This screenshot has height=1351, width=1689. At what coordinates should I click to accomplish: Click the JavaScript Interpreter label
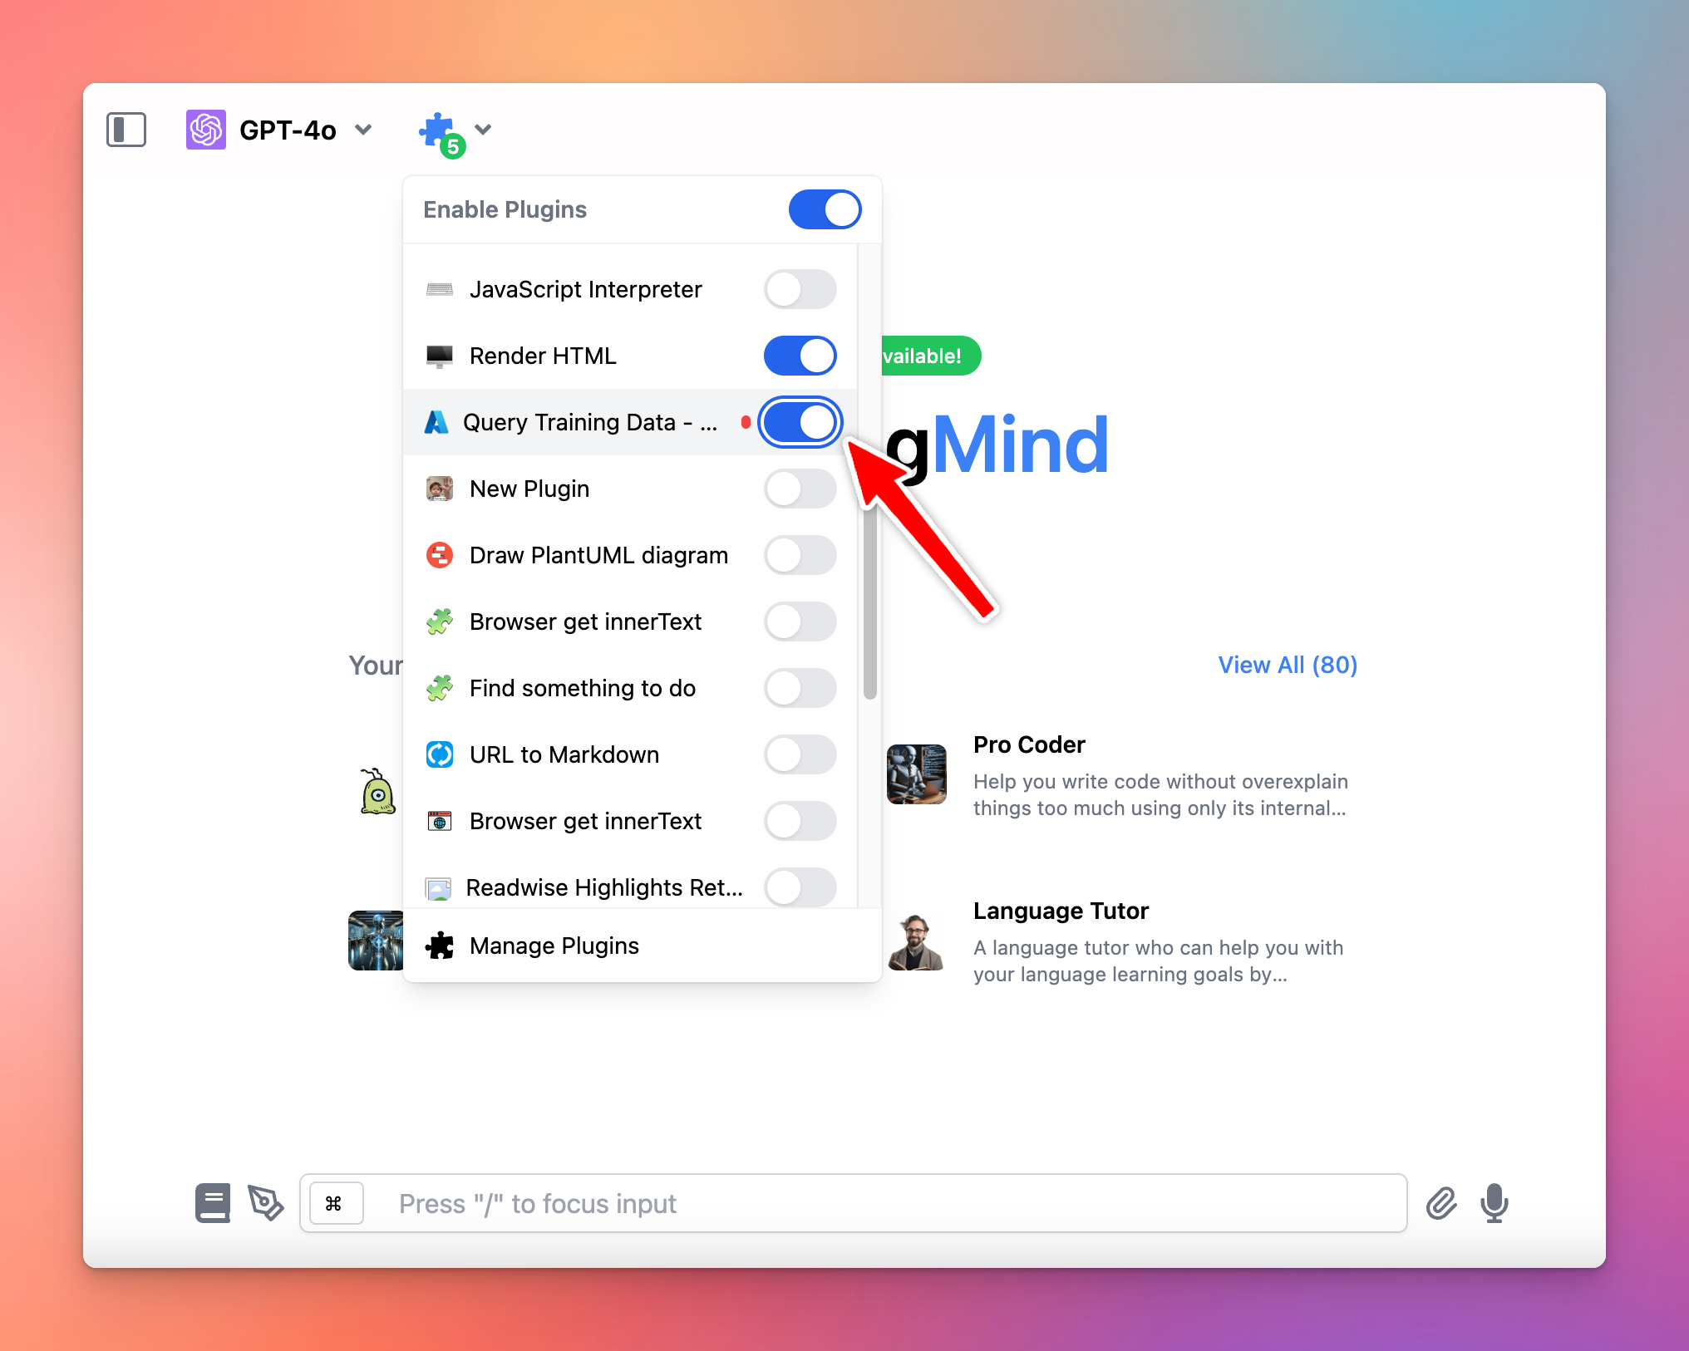[585, 289]
